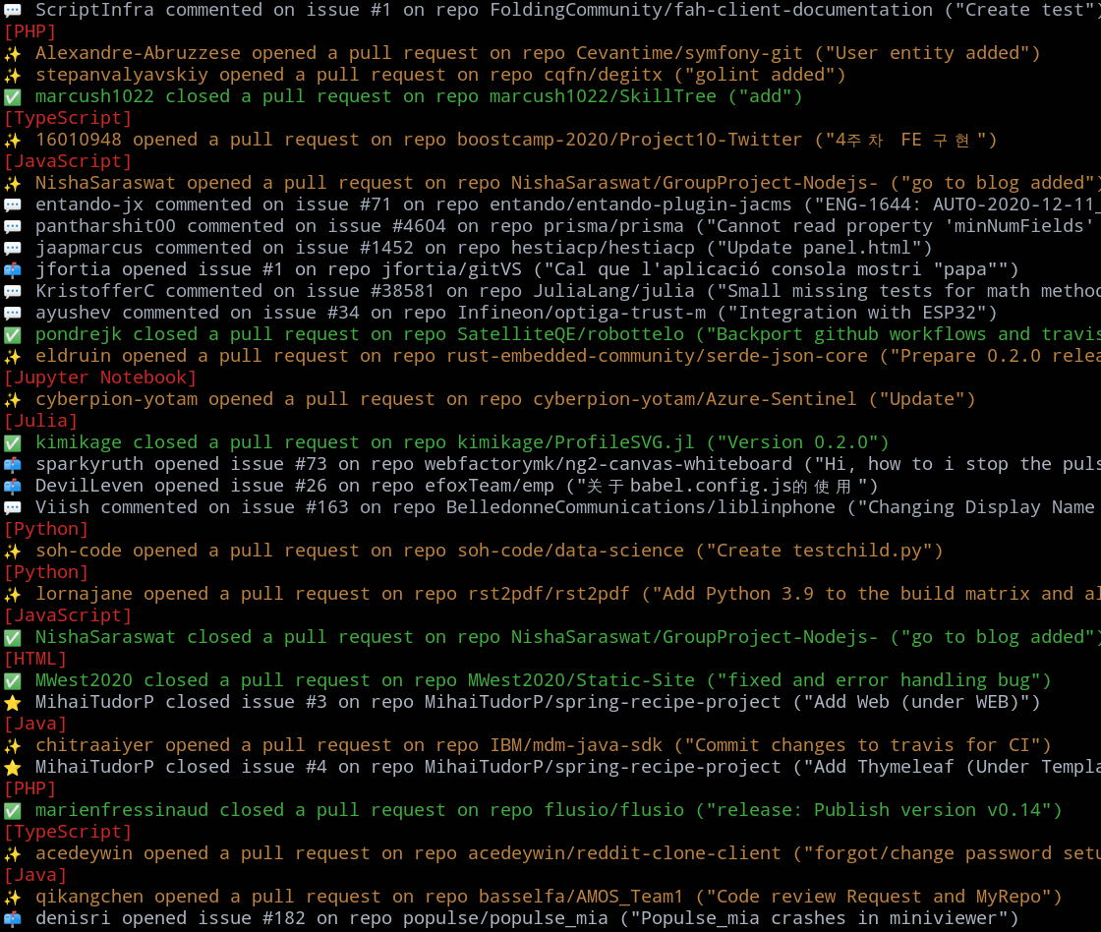1101x932 pixels.
Task: Click repo name webfactorymk/ng2-canvas-whiteboard
Action: click(608, 464)
